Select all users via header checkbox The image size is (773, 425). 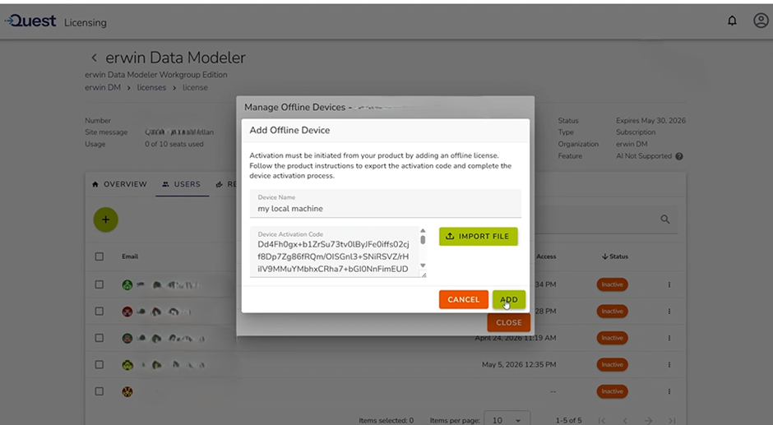(99, 256)
